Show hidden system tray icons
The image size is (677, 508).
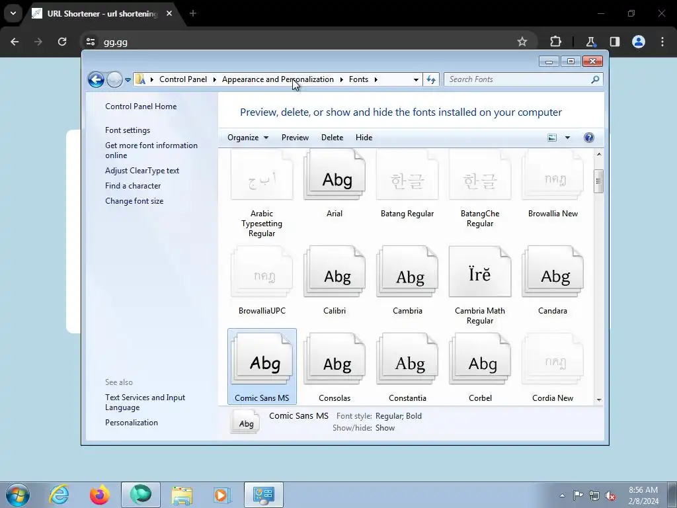click(x=562, y=495)
